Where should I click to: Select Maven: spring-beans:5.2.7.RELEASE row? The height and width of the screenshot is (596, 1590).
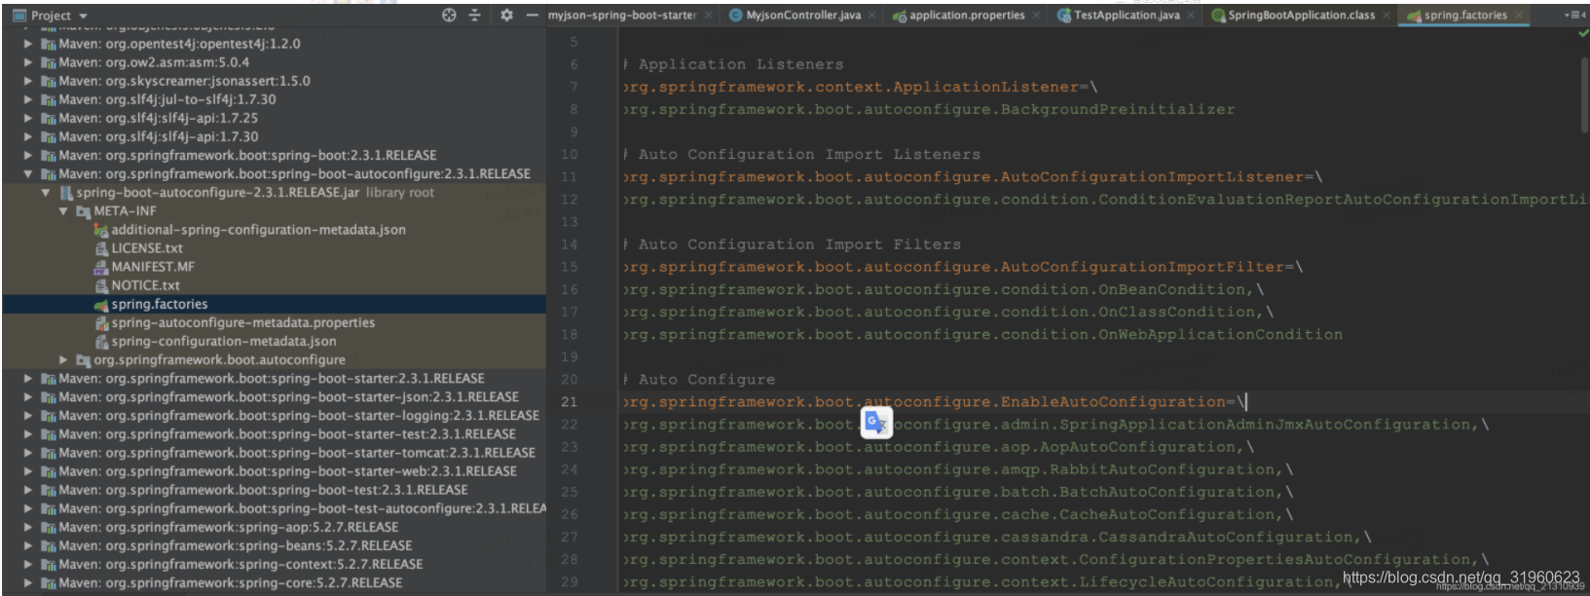(x=274, y=545)
